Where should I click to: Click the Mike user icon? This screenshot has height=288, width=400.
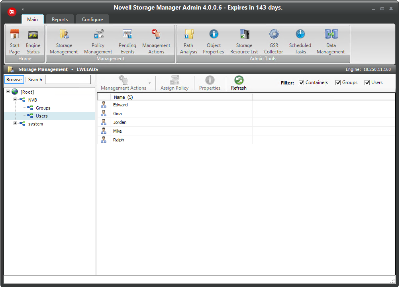pos(104,131)
